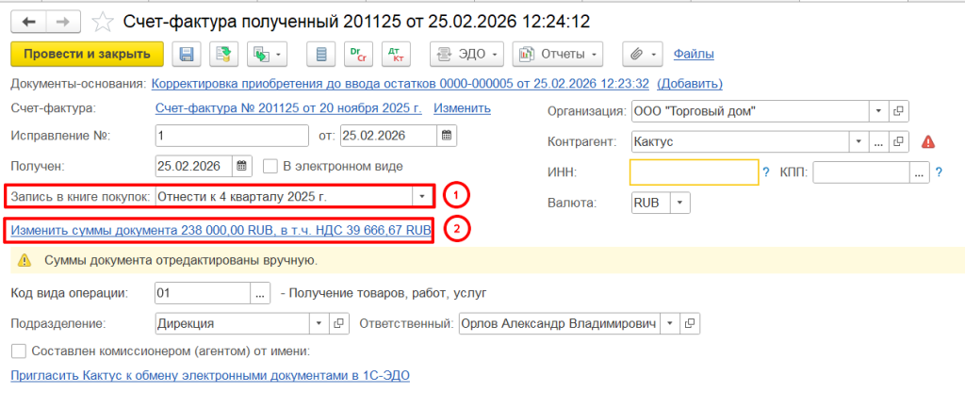
Task: Click the question mark next to КПП
Action: [x=939, y=172]
